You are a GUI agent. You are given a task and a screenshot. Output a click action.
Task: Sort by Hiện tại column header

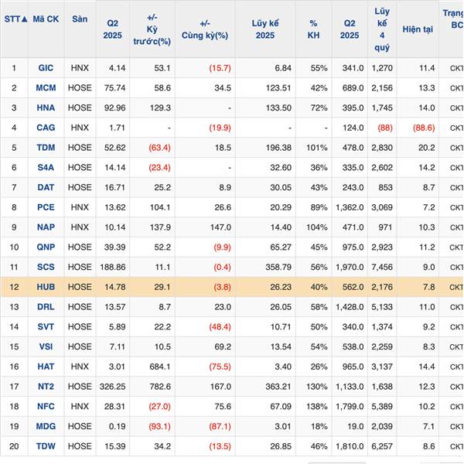tap(418, 29)
